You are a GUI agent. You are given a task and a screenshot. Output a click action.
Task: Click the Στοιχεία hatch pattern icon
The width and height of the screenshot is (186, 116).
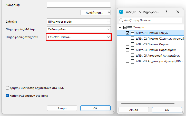(x=130, y=27)
